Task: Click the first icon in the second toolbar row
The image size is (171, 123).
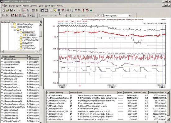Action: (4, 15)
